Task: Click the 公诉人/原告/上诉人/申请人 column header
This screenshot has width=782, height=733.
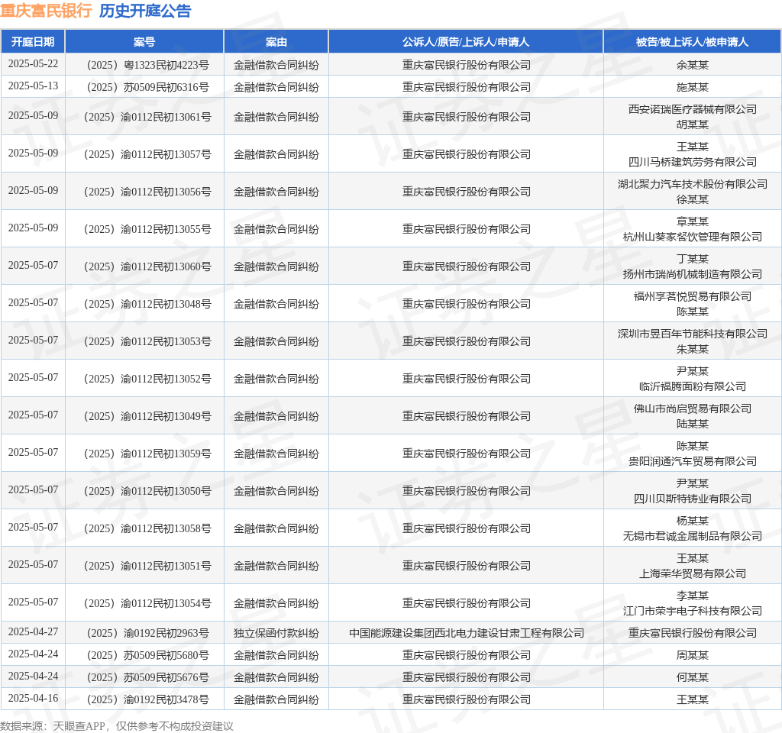Action: click(466, 42)
